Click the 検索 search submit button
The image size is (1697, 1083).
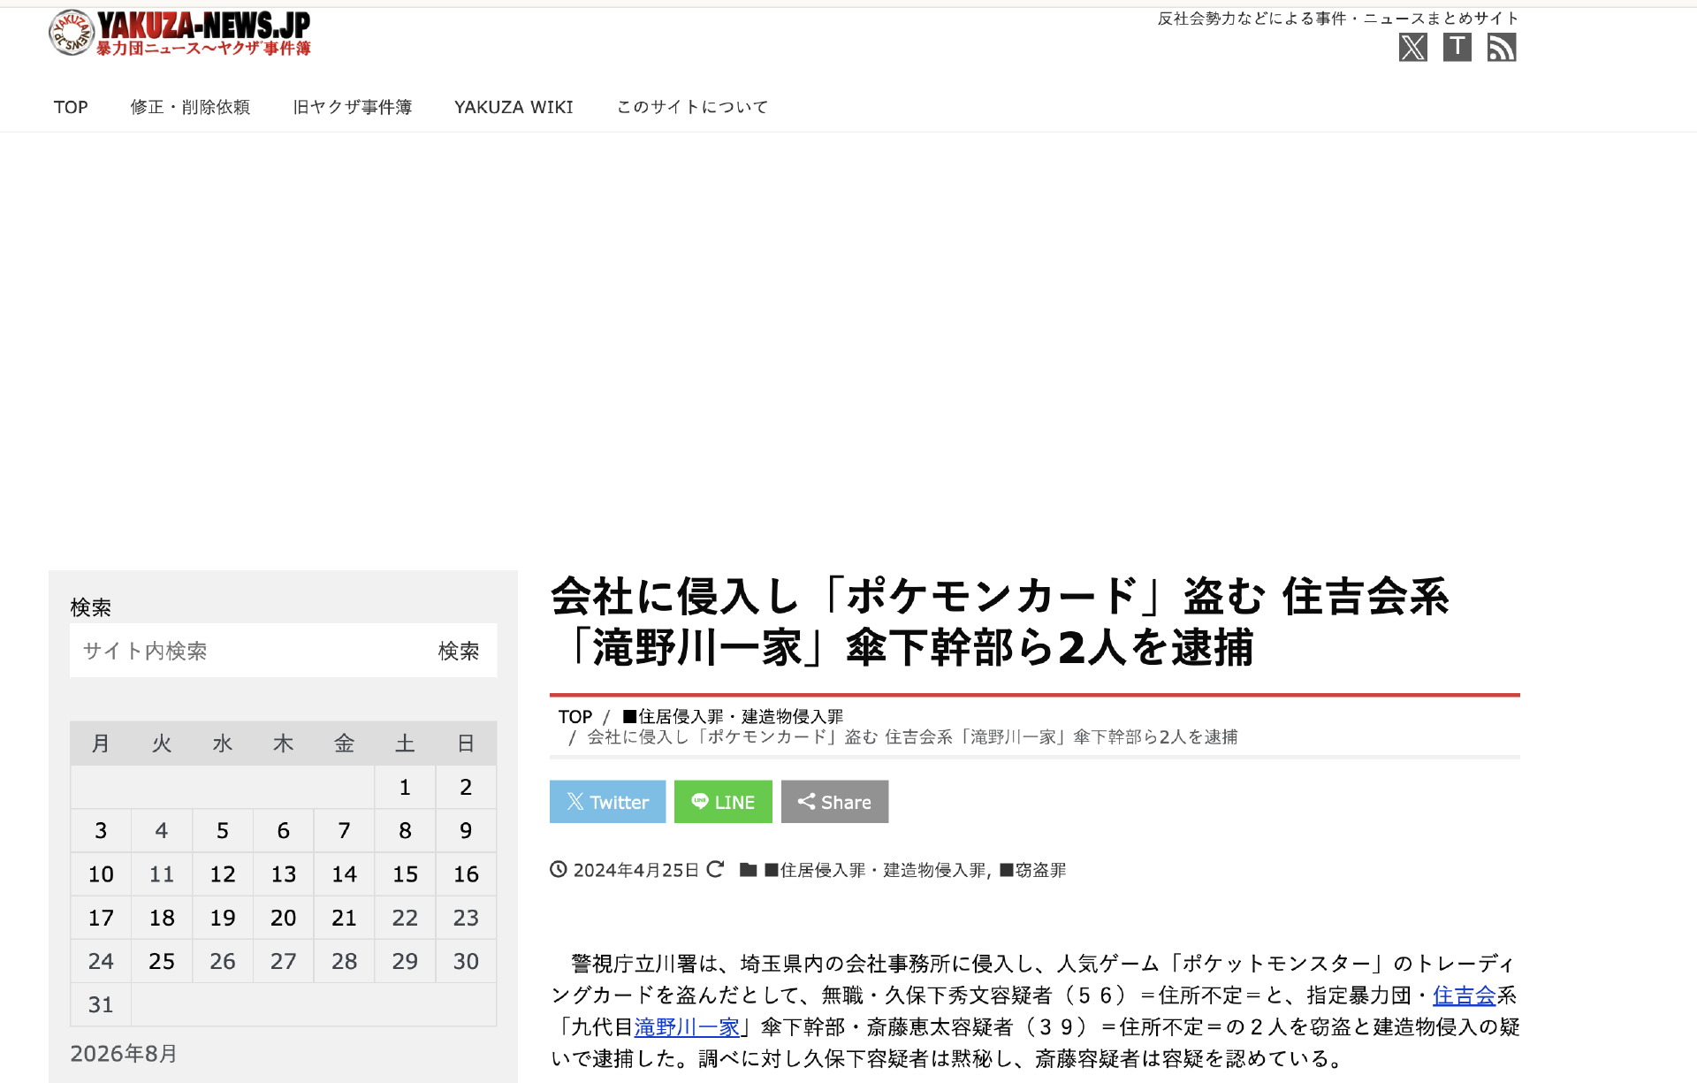click(459, 651)
